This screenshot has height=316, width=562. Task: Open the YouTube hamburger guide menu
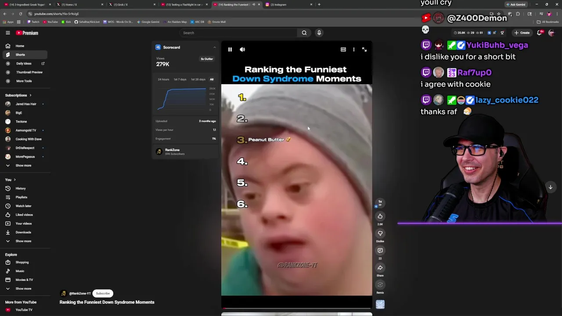pyautogui.click(x=8, y=33)
